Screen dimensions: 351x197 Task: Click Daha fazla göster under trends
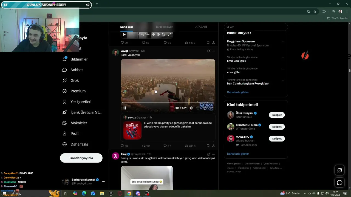point(238,92)
